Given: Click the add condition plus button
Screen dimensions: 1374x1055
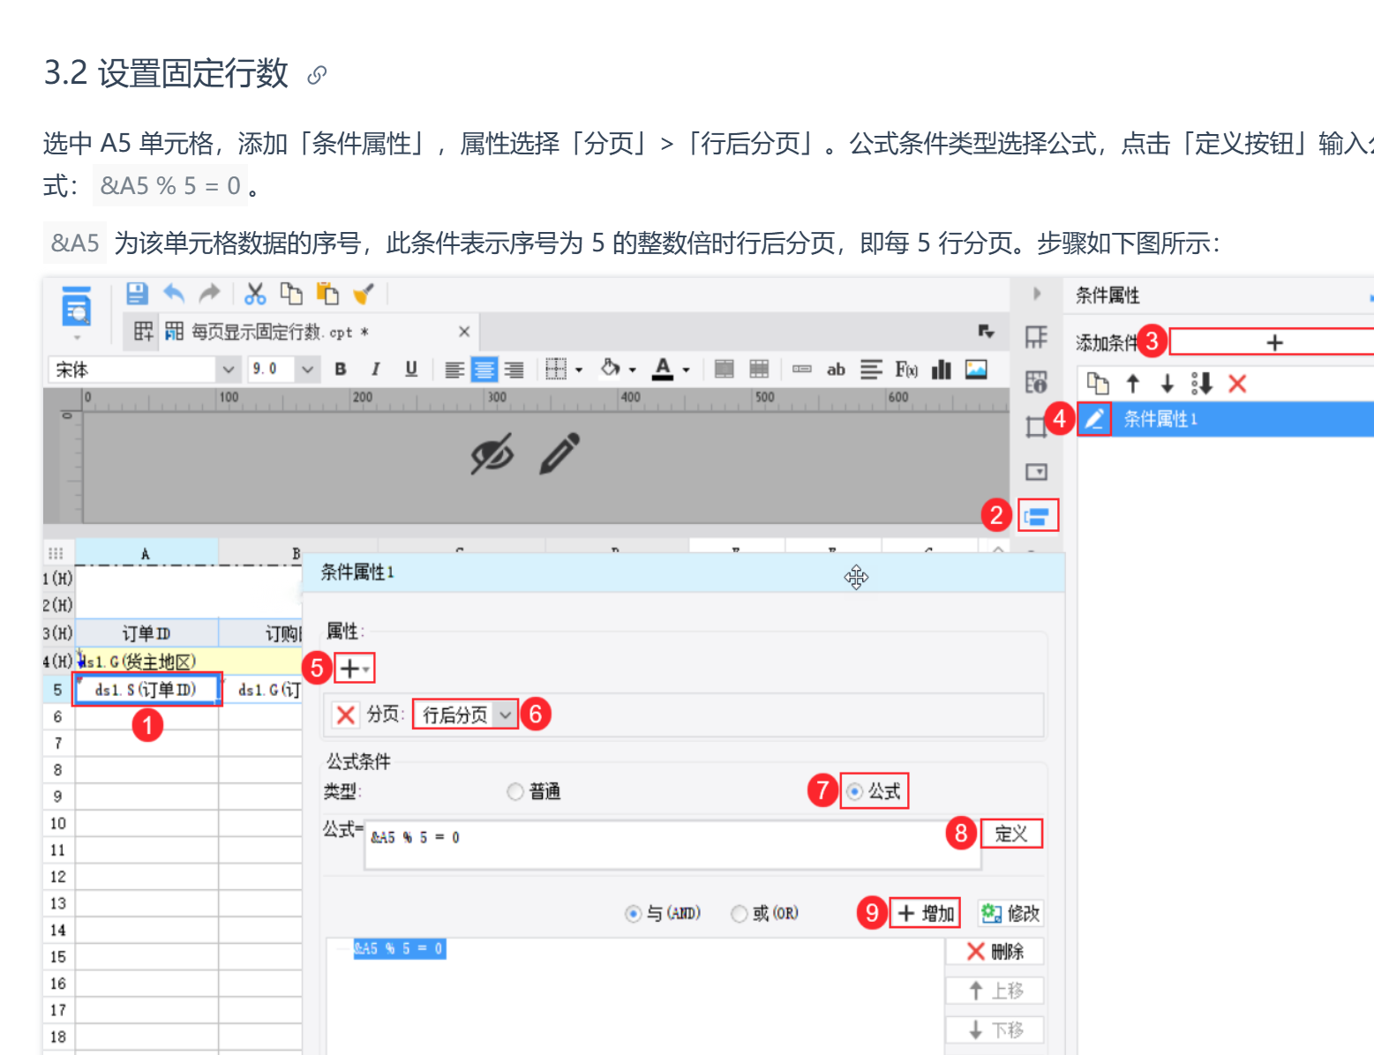Looking at the screenshot, I should click(1273, 342).
